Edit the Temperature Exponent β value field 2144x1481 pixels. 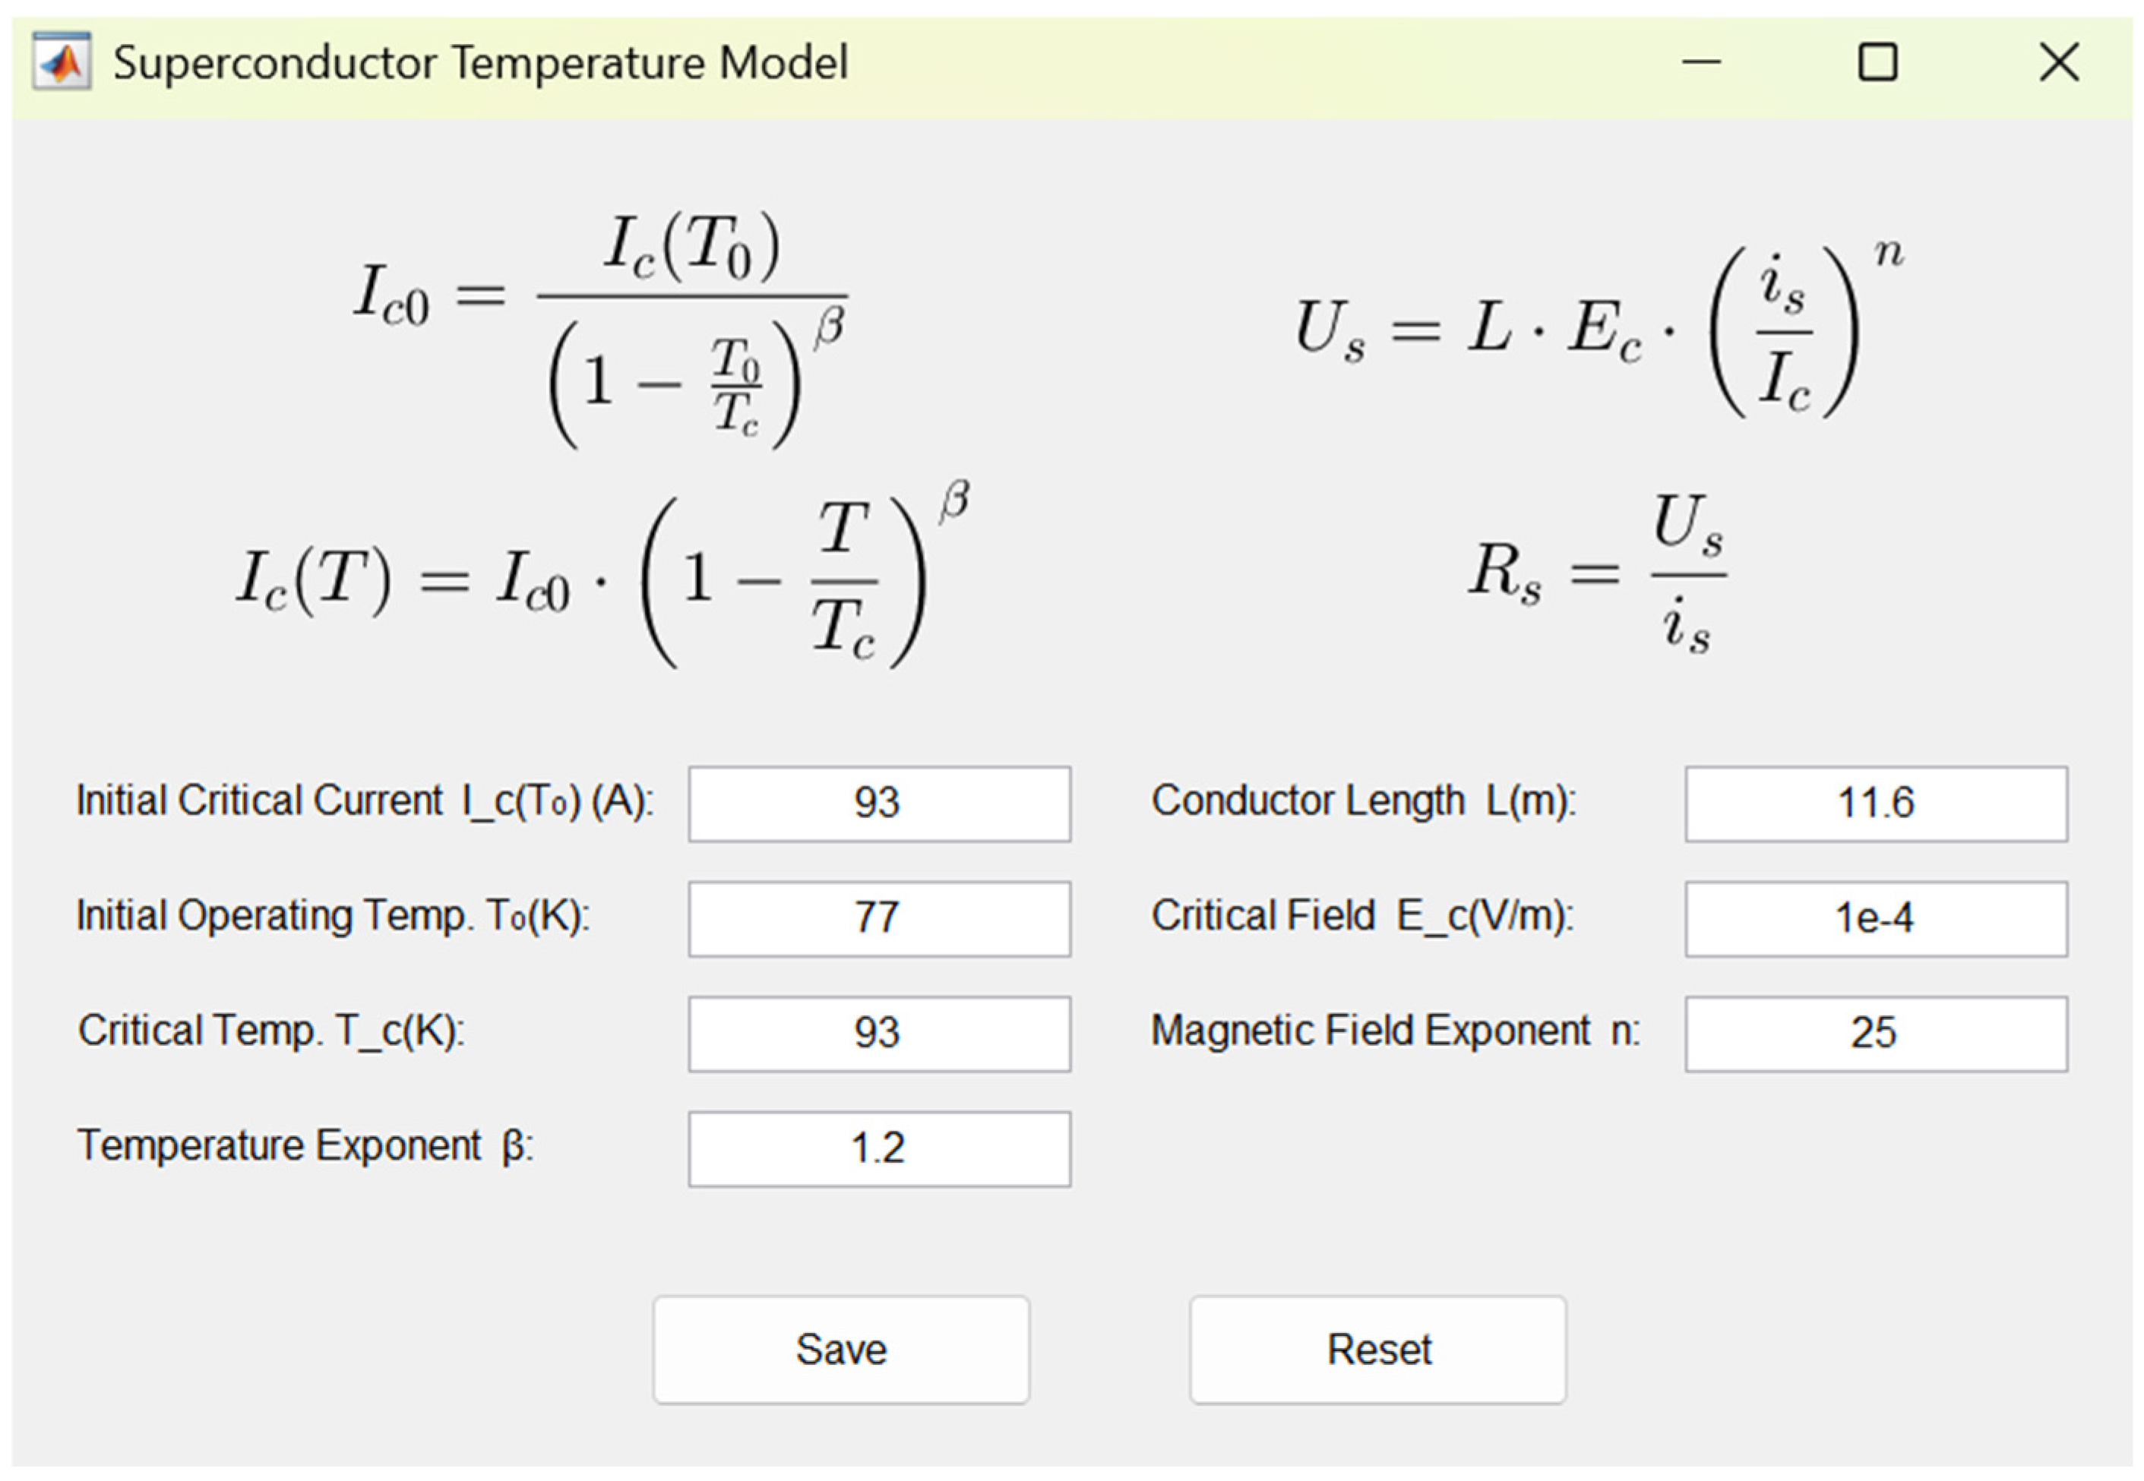[x=878, y=1149]
